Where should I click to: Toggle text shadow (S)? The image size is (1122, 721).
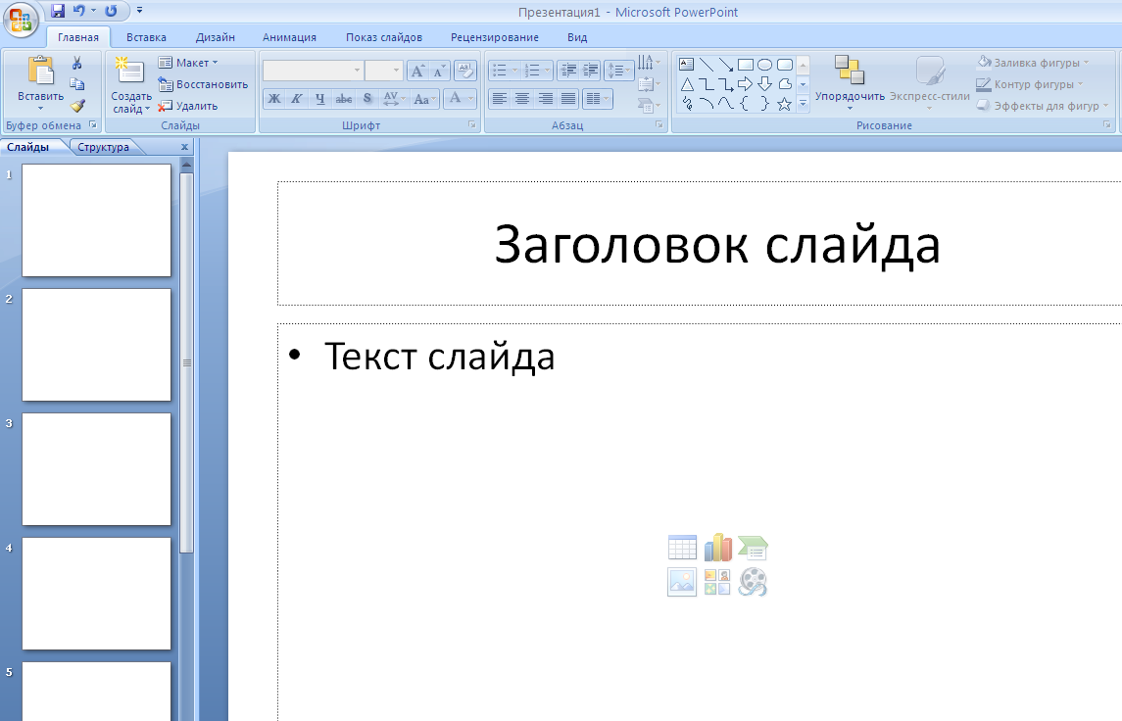367,99
